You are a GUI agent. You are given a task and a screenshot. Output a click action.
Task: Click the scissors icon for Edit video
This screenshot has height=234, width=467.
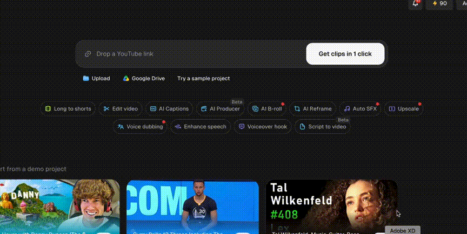[x=106, y=109]
